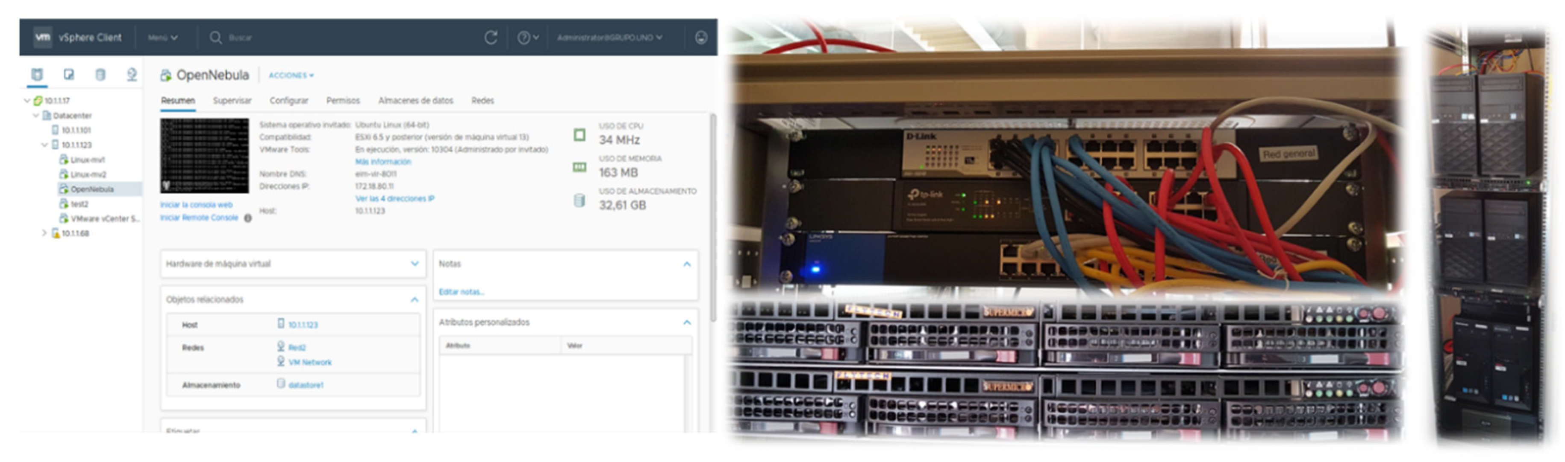The height and width of the screenshot is (462, 1565).
Task: Switch to VMs and Templates view
Action: 69,75
